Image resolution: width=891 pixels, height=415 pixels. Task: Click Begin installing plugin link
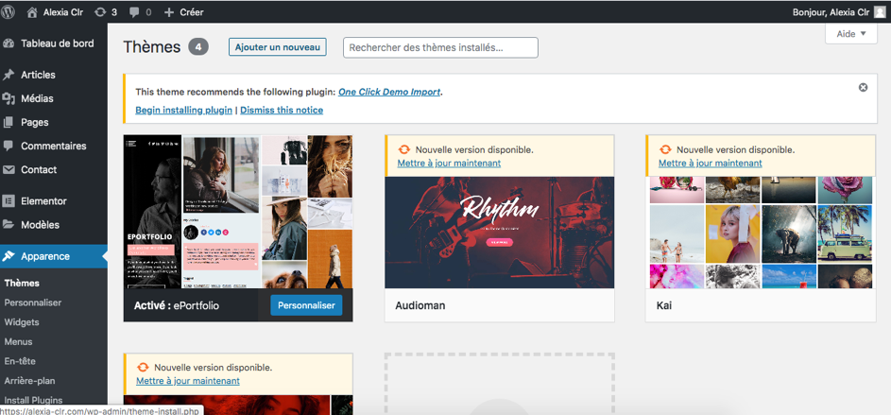pyautogui.click(x=183, y=110)
